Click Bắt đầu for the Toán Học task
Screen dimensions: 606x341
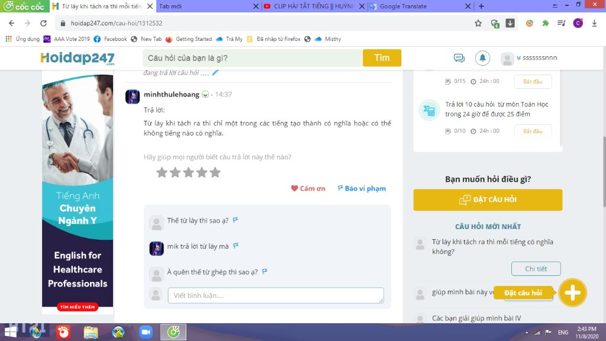pyautogui.click(x=533, y=131)
